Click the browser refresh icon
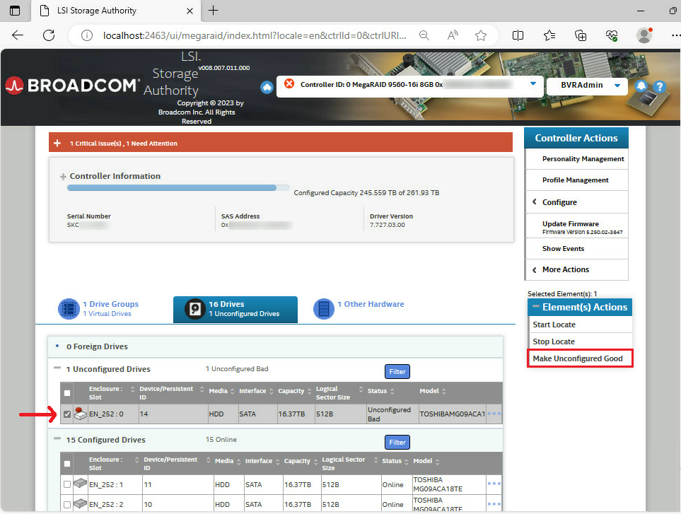The height and width of the screenshot is (514, 681). pyautogui.click(x=49, y=35)
